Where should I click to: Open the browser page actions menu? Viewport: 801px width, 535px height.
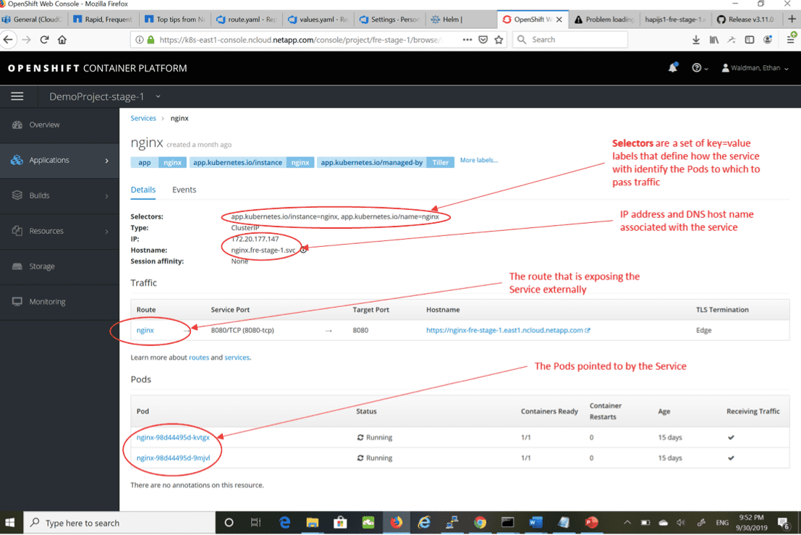point(467,40)
